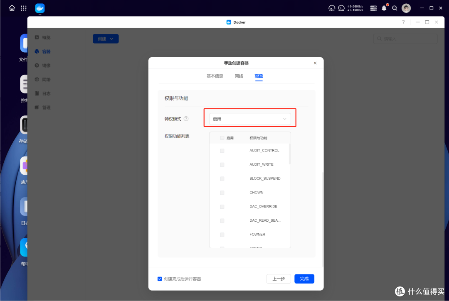Enable the DAC_OVERRIDE checkbox

click(222, 207)
